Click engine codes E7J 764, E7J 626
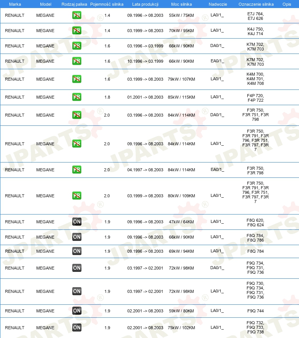The width and height of the screenshot is (299, 338). pos(255,16)
